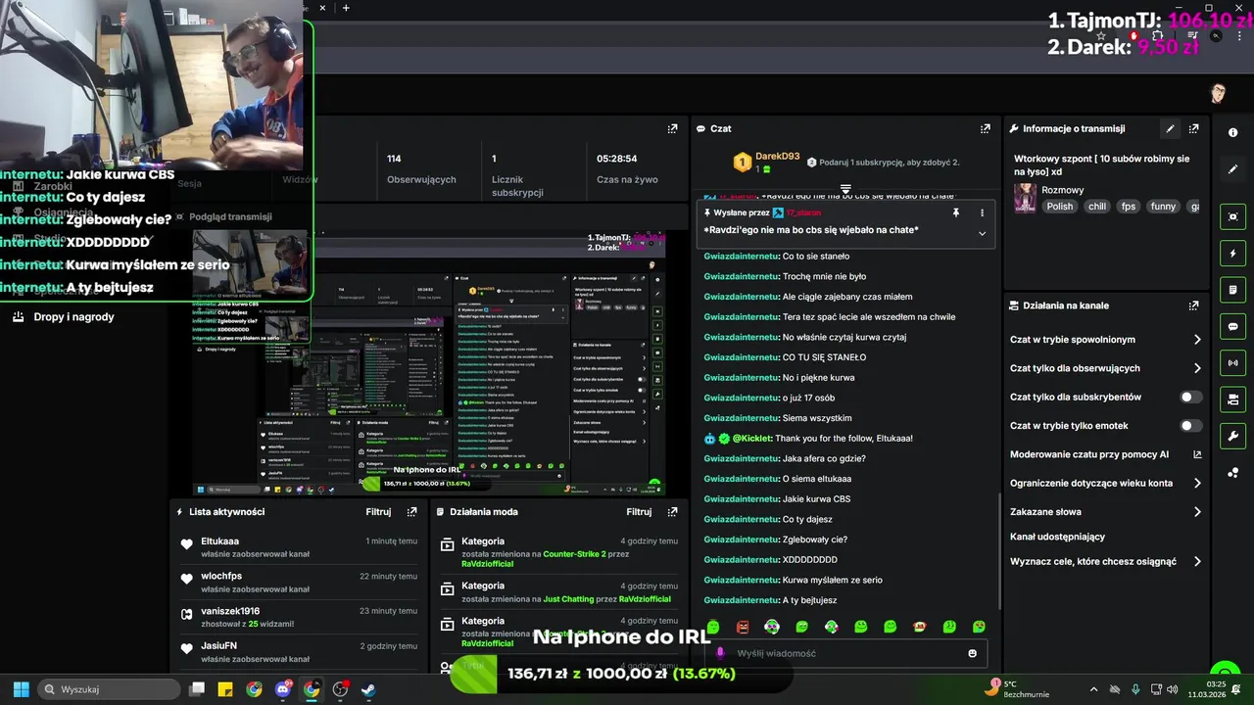Open Kanał udostępniający setting
Image resolution: width=1254 pixels, height=705 pixels.
1057,537
